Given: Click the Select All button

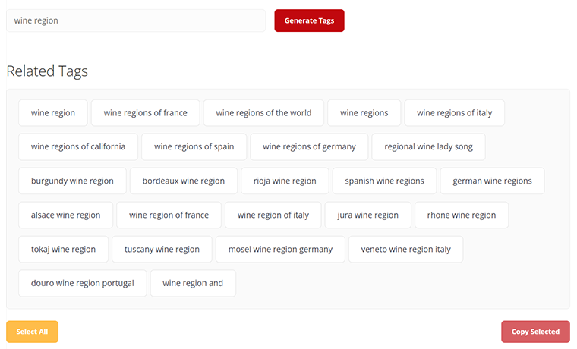Looking at the screenshot, I should [32, 332].
